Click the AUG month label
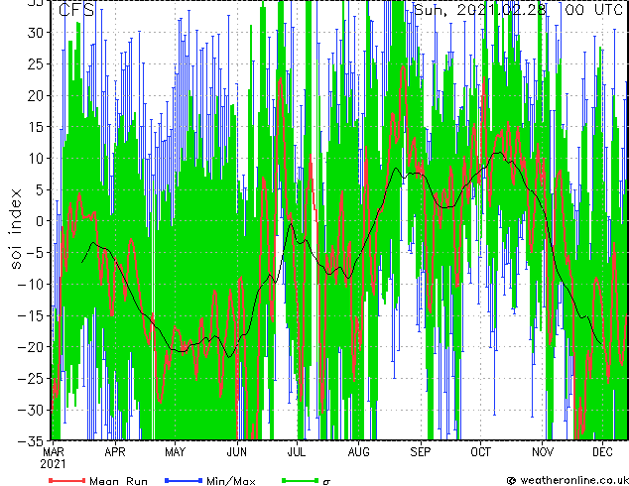This screenshot has width=629, height=486. pos(358,452)
